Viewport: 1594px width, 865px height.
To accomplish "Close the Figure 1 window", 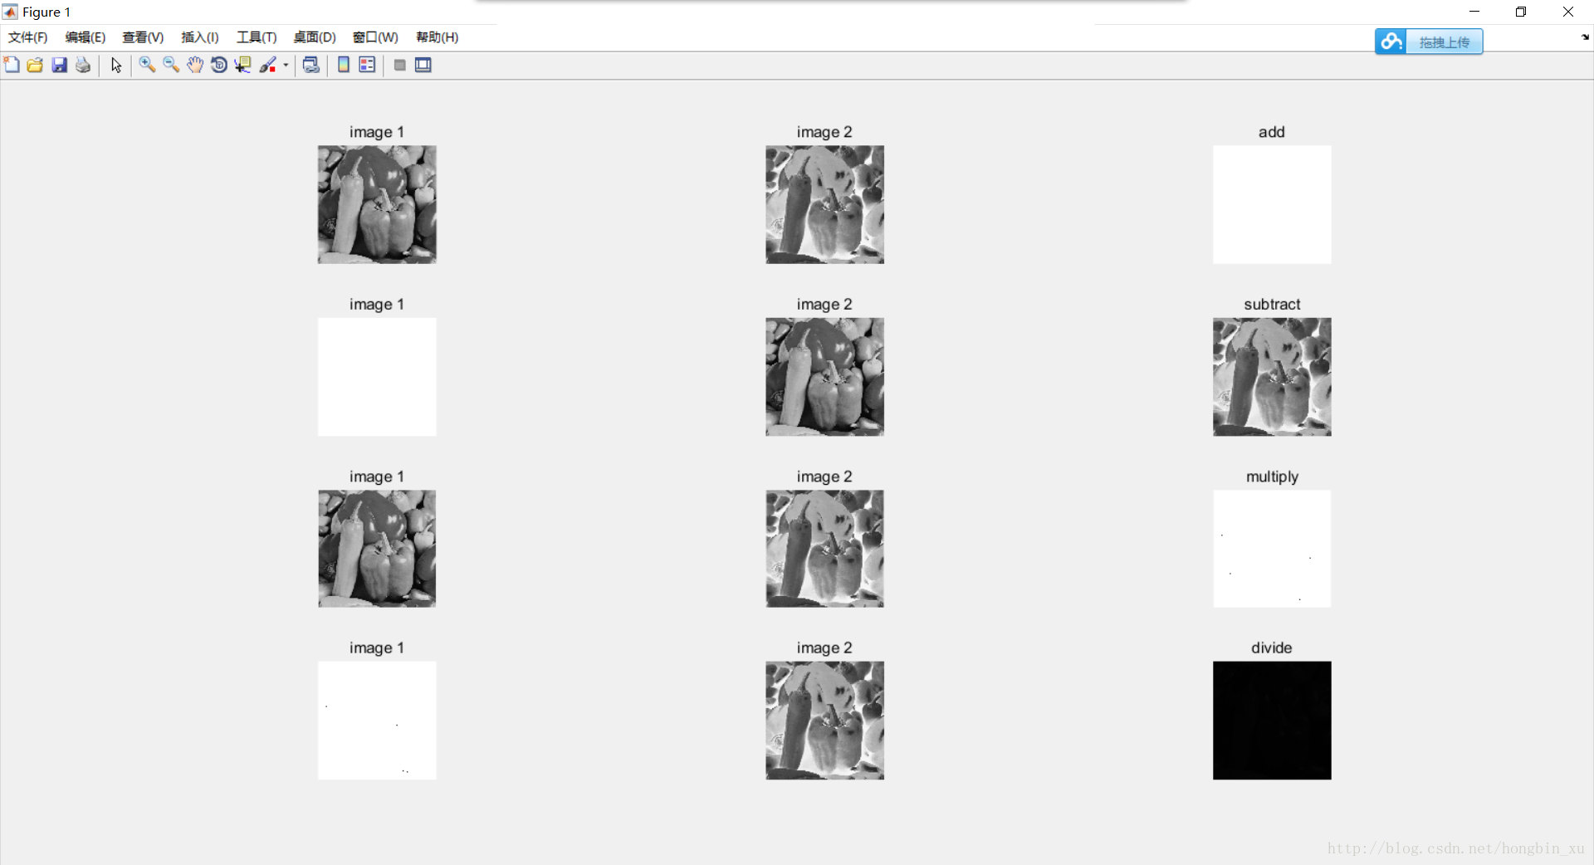I will [x=1568, y=12].
